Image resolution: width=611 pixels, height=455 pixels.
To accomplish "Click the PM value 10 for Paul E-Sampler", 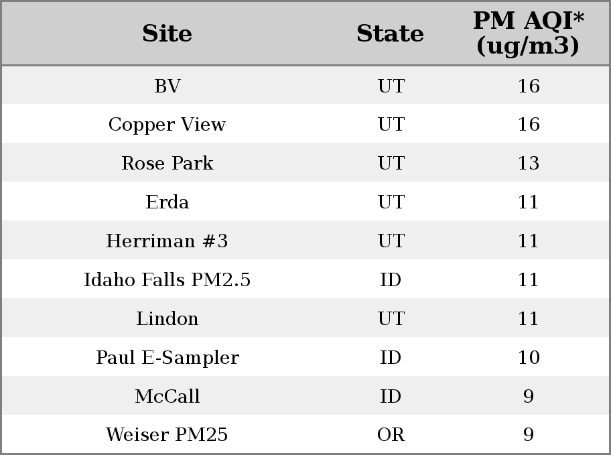I will click(x=529, y=358).
